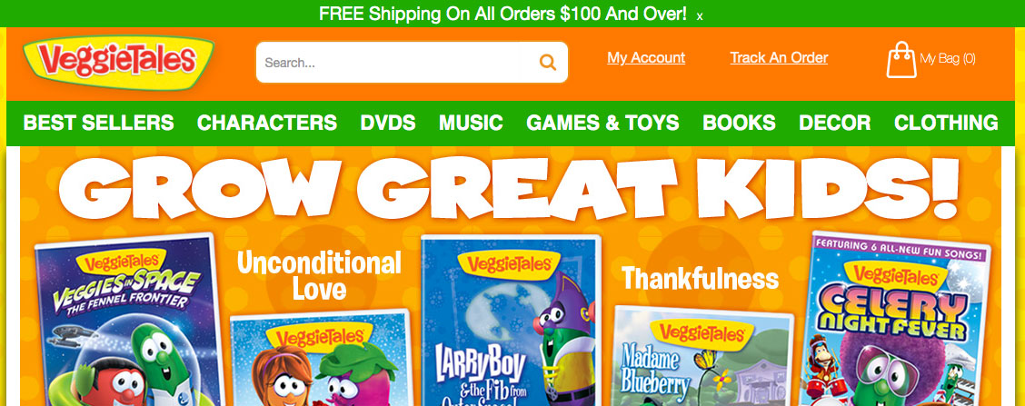Click the magnifying glass search icon
1025x406 pixels.
547,63
